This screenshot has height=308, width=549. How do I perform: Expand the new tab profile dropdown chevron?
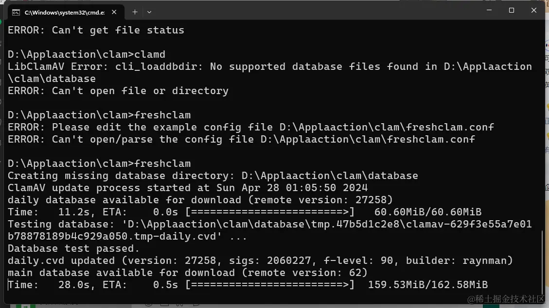149,12
